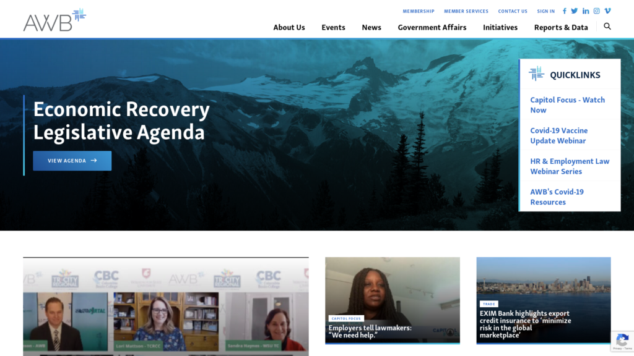Open the Sign In link
634x356 pixels.
[546, 11]
